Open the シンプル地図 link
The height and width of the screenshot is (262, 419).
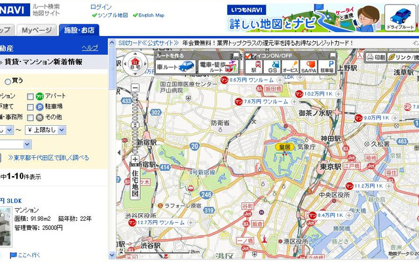[x=113, y=15]
